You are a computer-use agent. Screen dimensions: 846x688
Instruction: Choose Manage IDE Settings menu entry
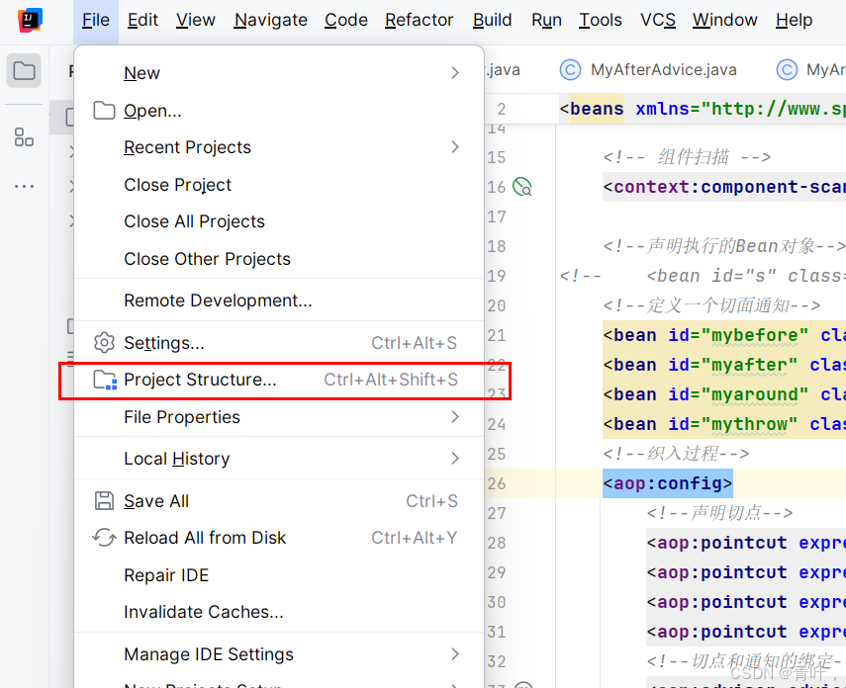(279, 654)
